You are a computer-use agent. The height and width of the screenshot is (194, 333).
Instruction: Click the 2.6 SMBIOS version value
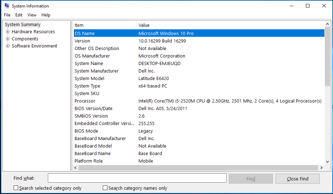point(141,116)
